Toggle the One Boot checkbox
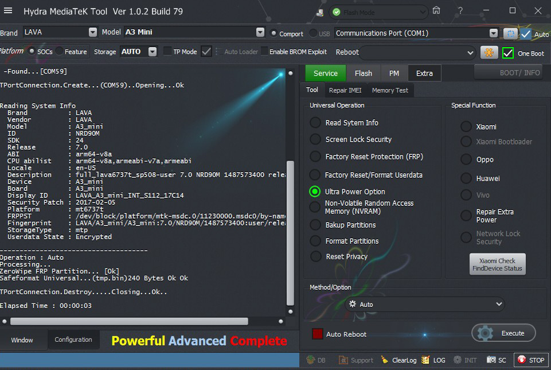The width and height of the screenshot is (551, 370). tap(508, 53)
